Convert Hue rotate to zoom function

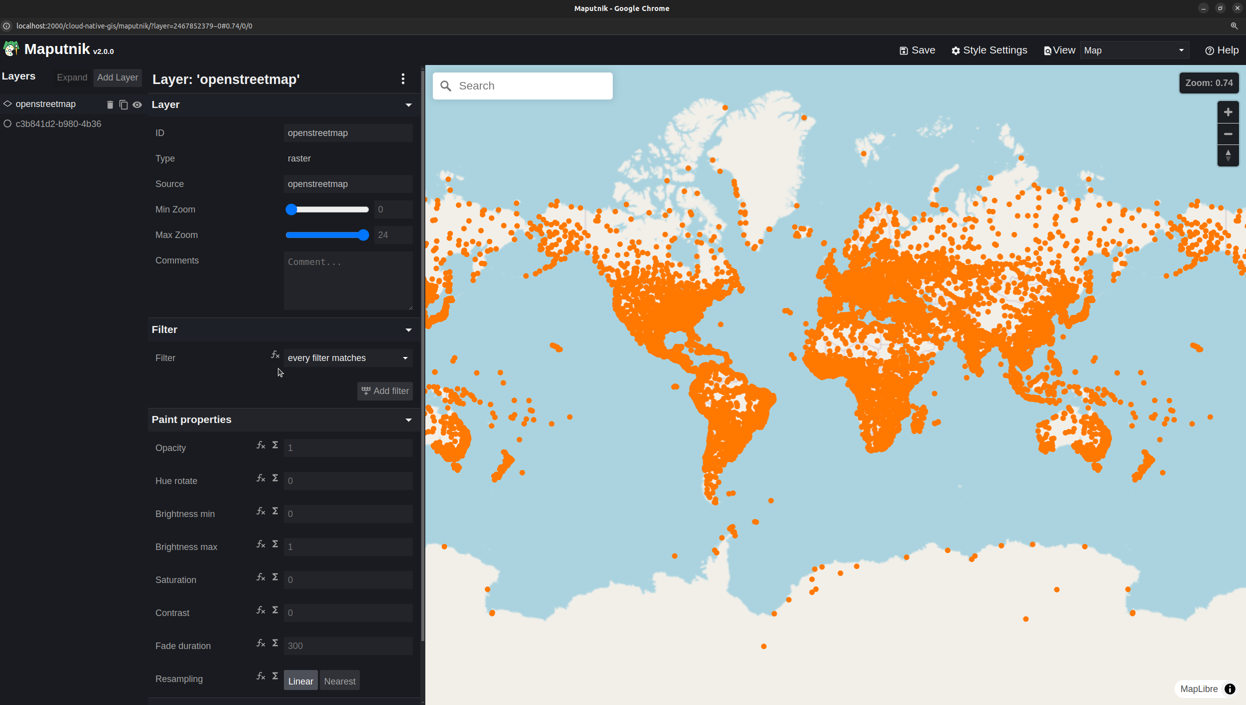tap(260, 478)
